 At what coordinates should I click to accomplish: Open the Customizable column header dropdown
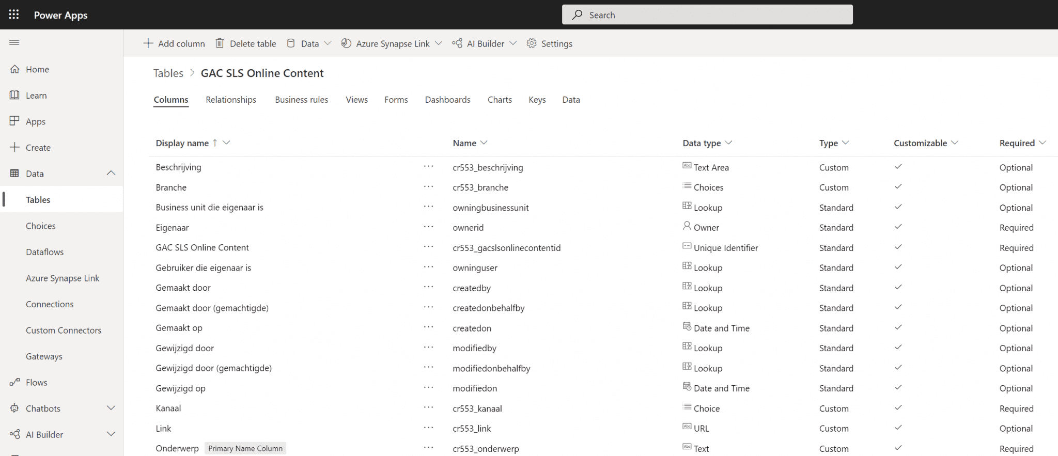(x=955, y=143)
